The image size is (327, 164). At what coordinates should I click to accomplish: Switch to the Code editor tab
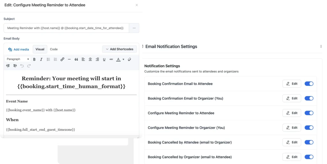pyautogui.click(x=54, y=49)
